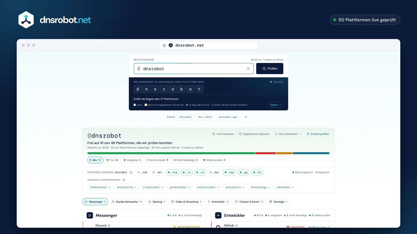The image size is (417, 234).
Task: Expand the Regeln dropdown
Action: tap(276, 105)
